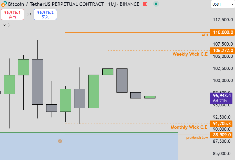Expand the collapsed indicators chevron
235x160 pixels.
pyautogui.click(x=4, y=25)
